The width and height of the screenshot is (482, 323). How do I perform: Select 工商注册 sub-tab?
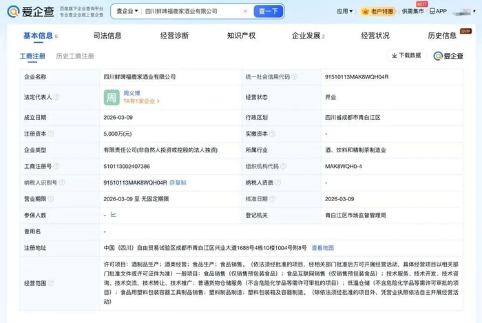point(32,56)
